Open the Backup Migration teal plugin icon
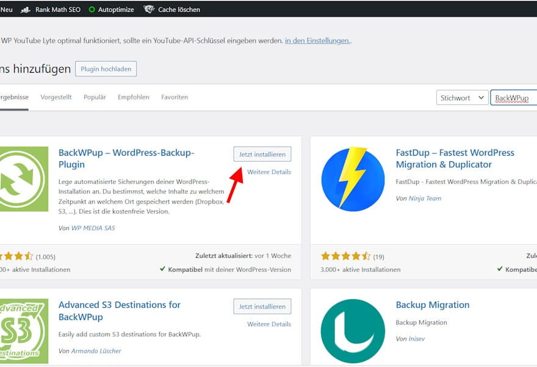 click(x=353, y=331)
